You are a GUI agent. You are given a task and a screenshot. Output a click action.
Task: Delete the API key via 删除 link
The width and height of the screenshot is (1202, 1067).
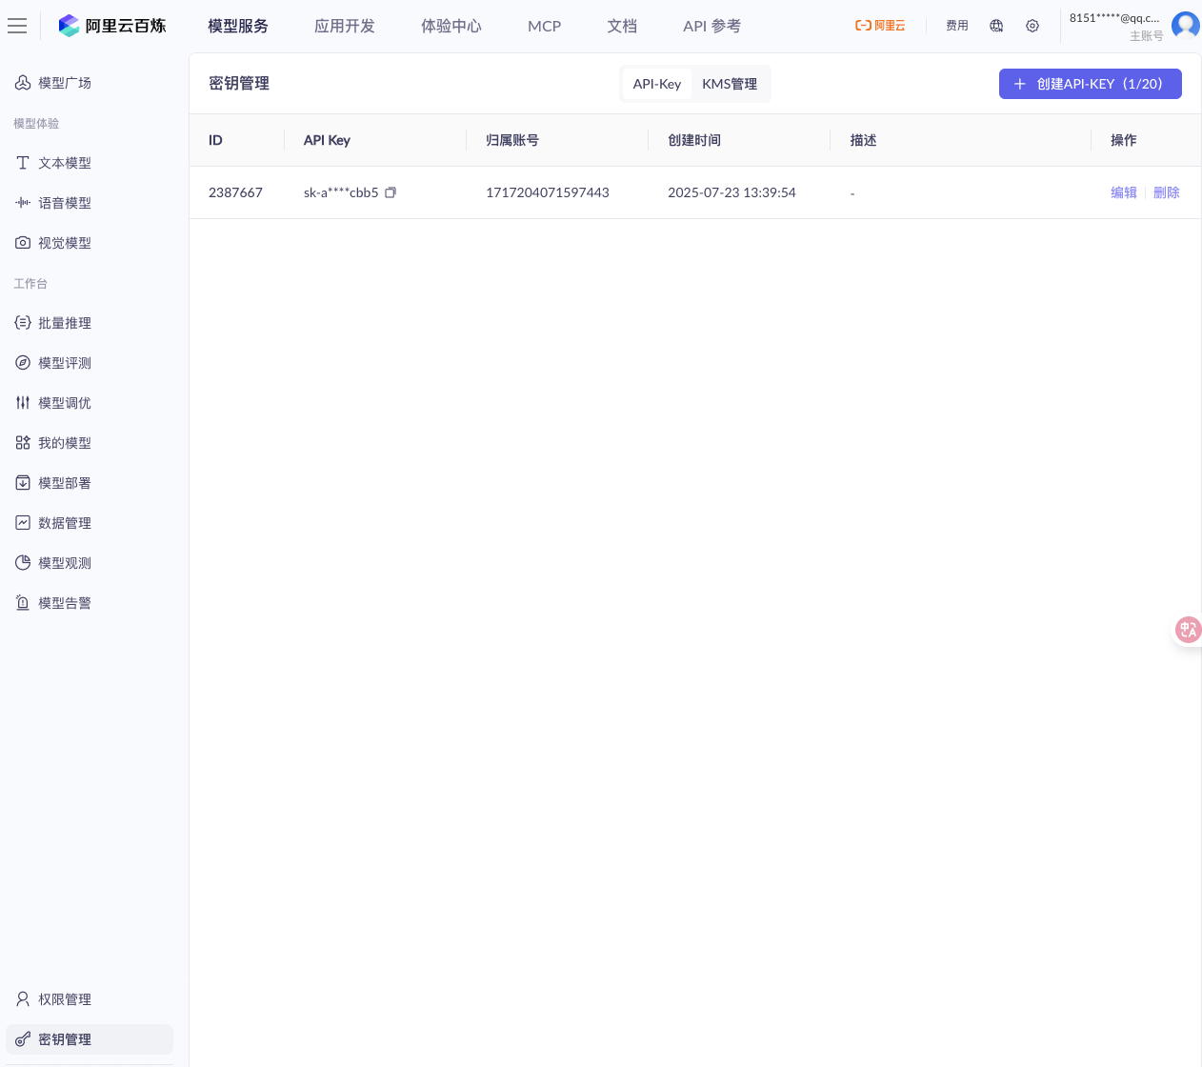click(x=1167, y=192)
